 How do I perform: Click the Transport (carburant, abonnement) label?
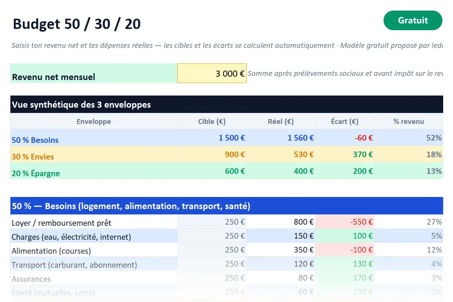(x=94, y=264)
